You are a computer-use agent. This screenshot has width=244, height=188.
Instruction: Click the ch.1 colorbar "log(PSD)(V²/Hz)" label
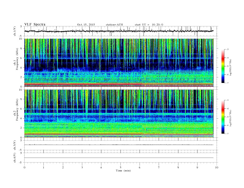coord(230,67)
